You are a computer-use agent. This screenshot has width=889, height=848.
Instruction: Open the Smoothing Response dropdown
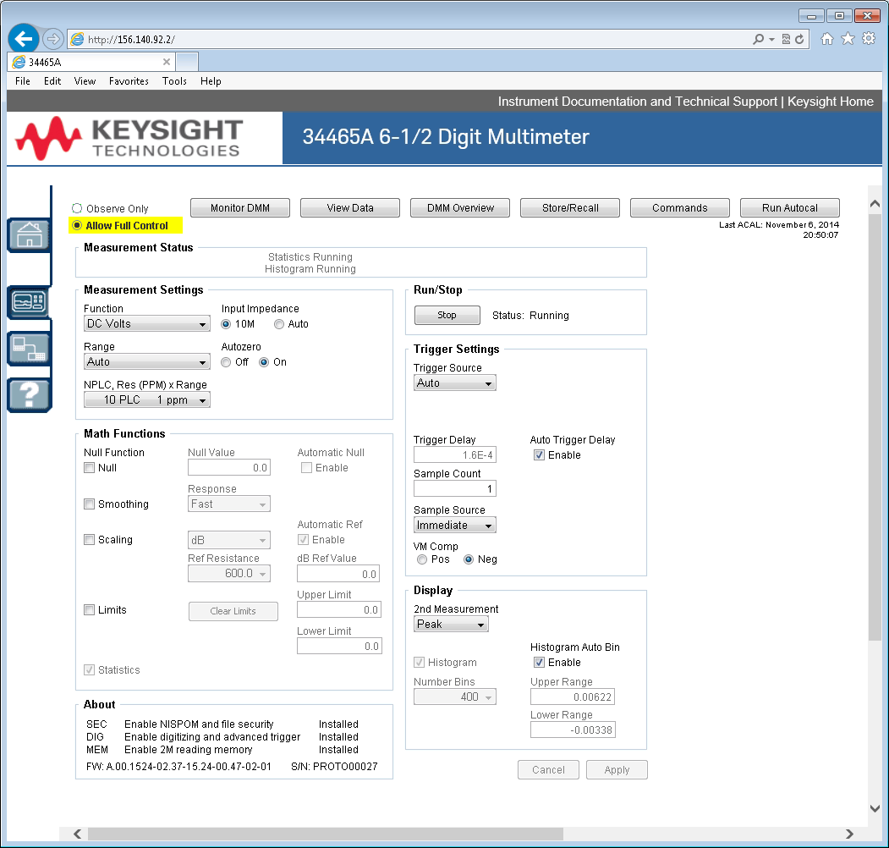point(229,504)
